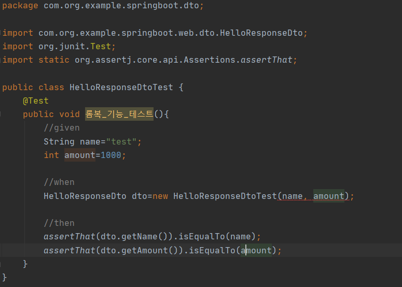Click assertThat in the static import line
The height and width of the screenshot is (287, 402).
click(x=267, y=60)
